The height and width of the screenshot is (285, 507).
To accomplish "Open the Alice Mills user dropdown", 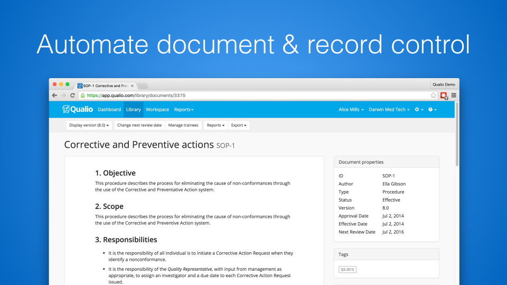I will coord(351,110).
